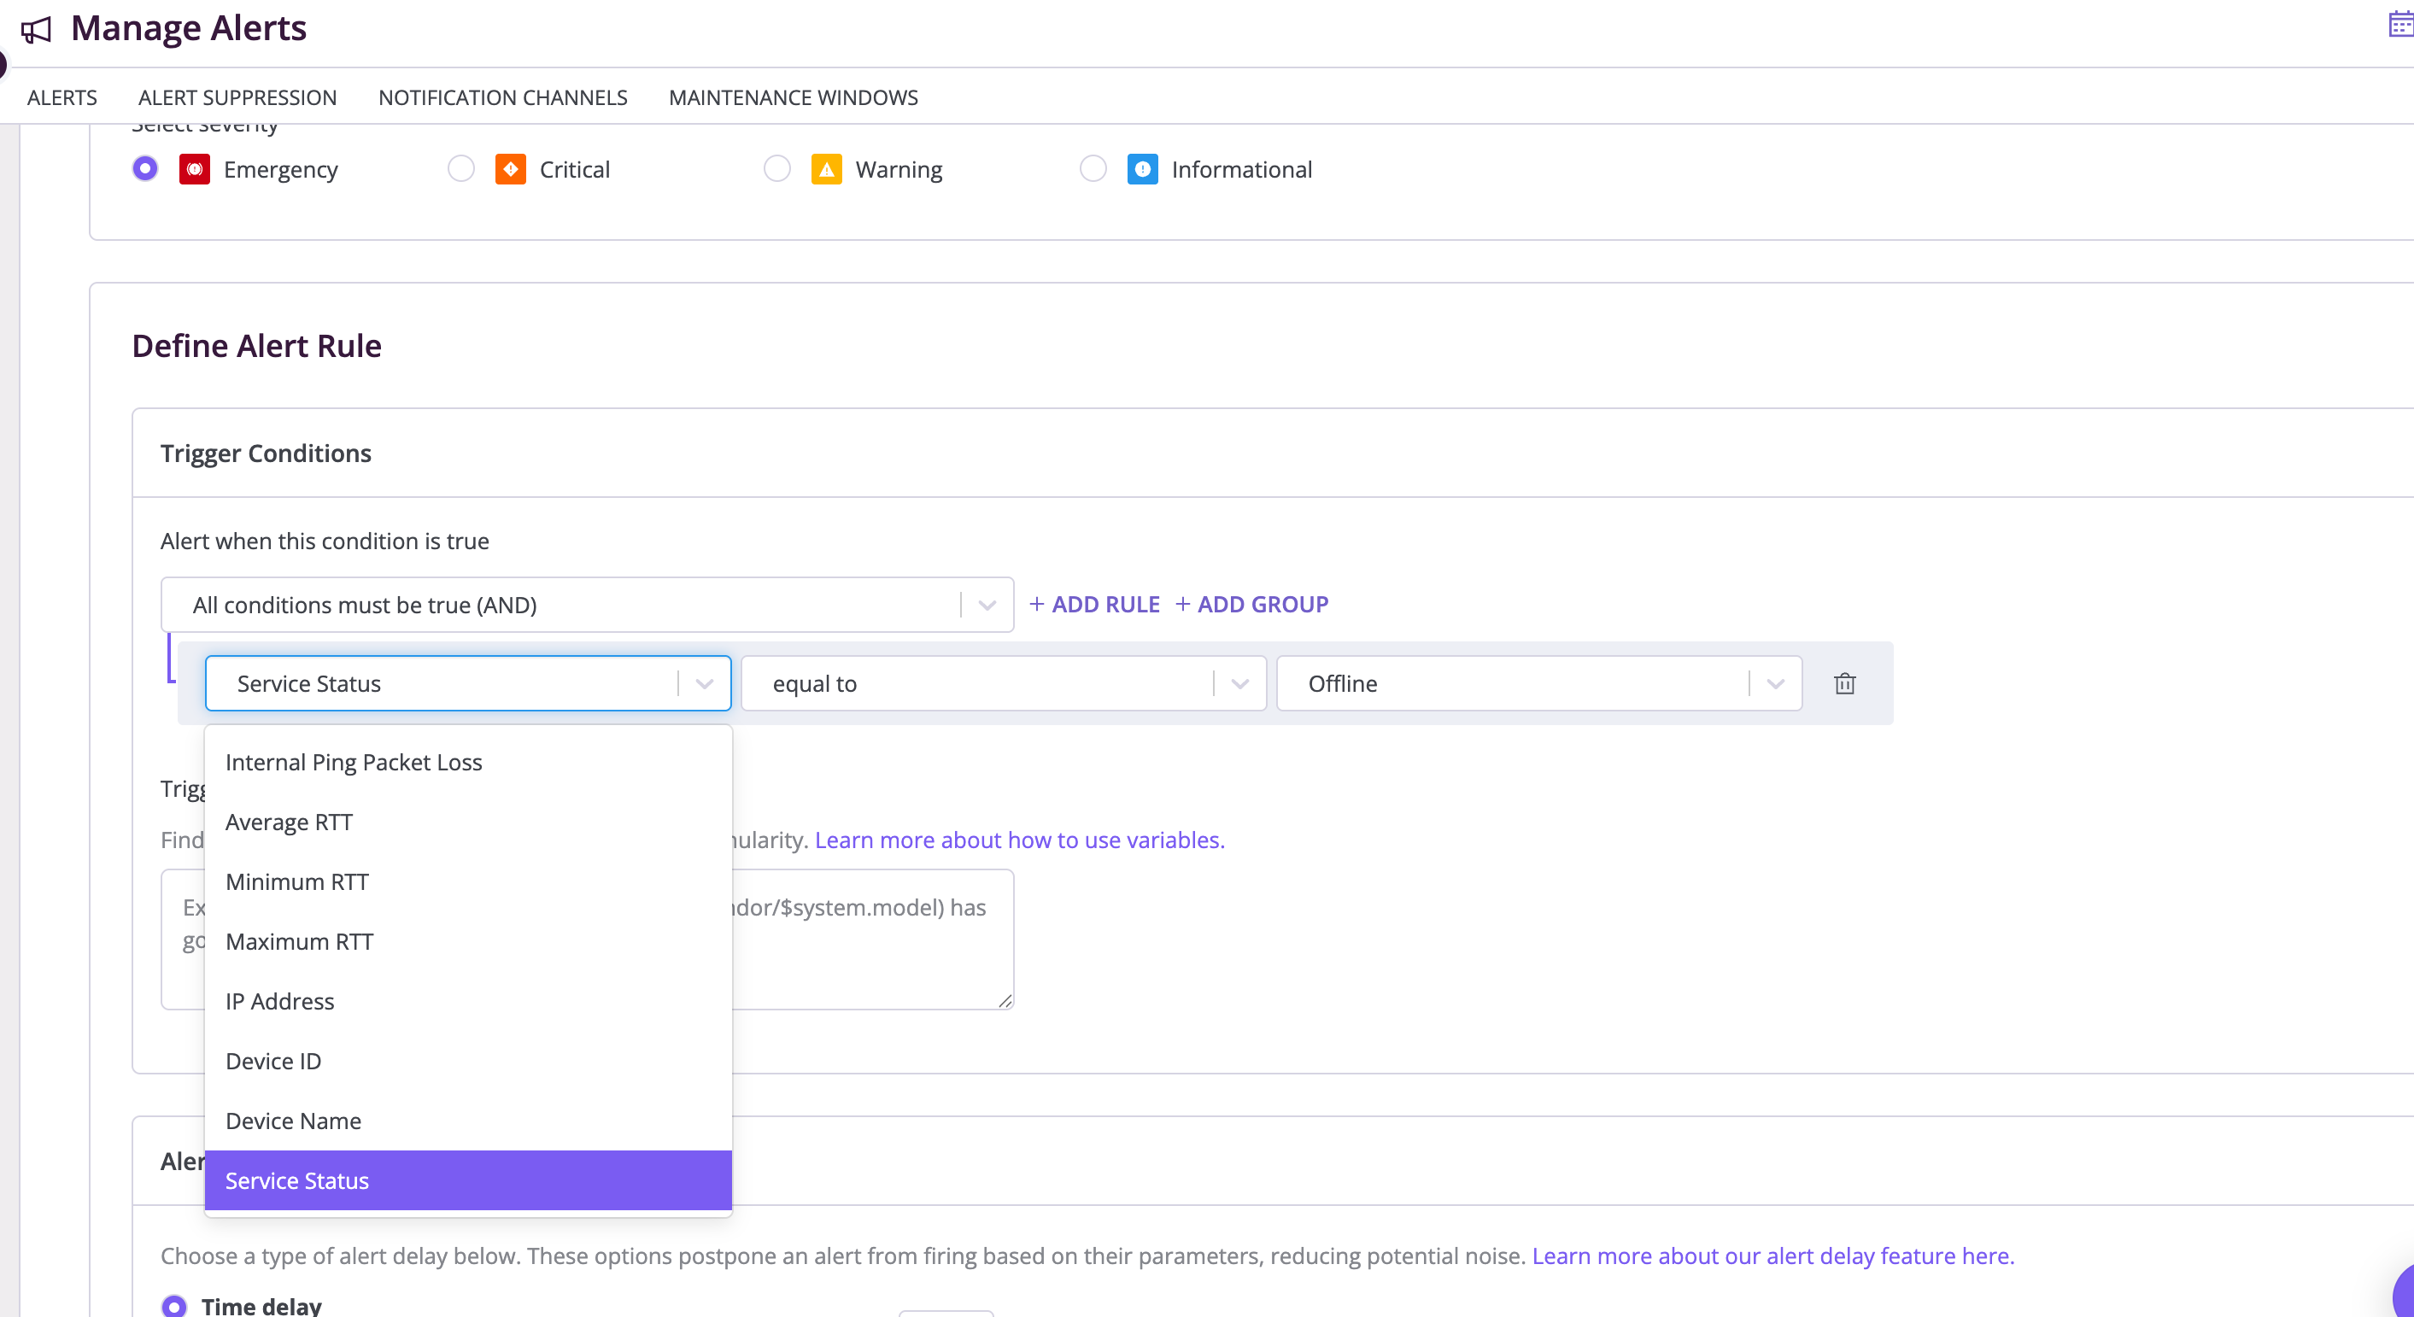Open the All conditions must be true dropdown
Screen dimensions: 2414x1317
point(587,605)
